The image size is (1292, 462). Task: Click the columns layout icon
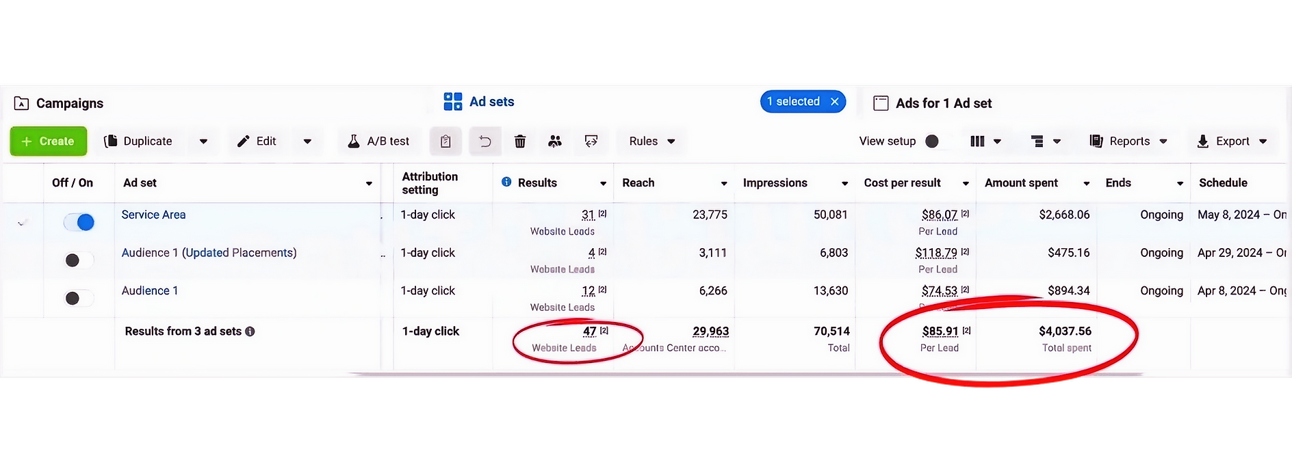(x=977, y=141)
